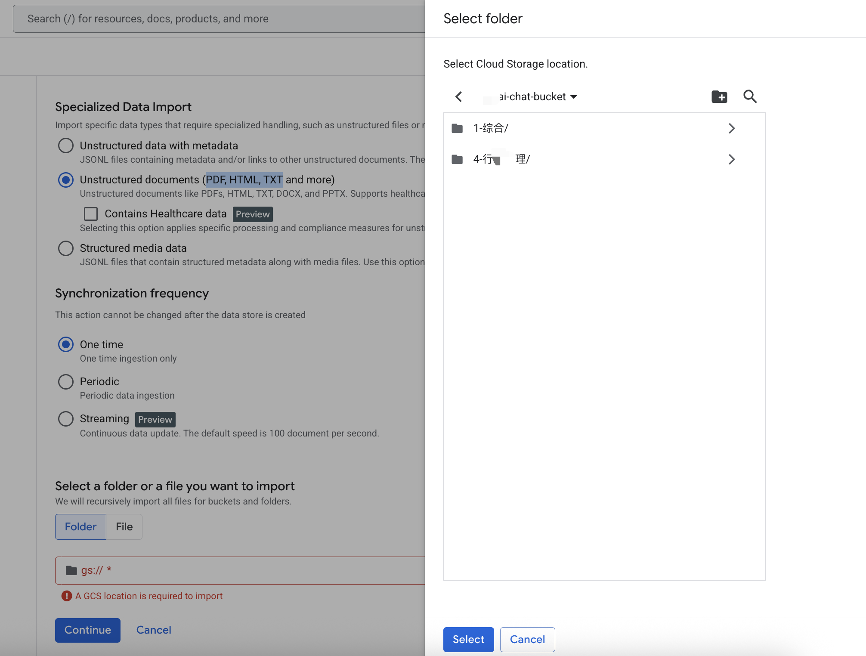Select Unstructured data with metadata option
The height and width of the screenshot is (656, 866).
tap(66, 145)
